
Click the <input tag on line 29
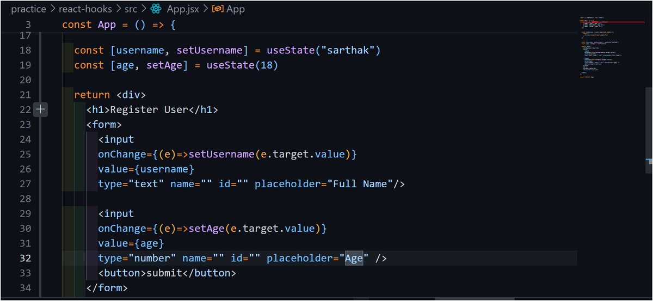pyautogui.click(x=116, y=213)
